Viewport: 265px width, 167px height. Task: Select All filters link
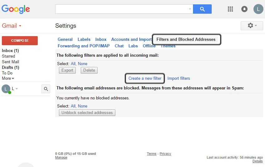pos(73,64)
